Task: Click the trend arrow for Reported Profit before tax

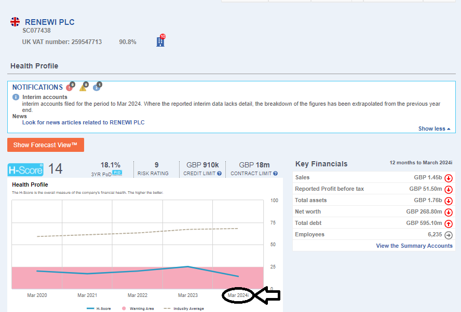Action: pos(449,189)
